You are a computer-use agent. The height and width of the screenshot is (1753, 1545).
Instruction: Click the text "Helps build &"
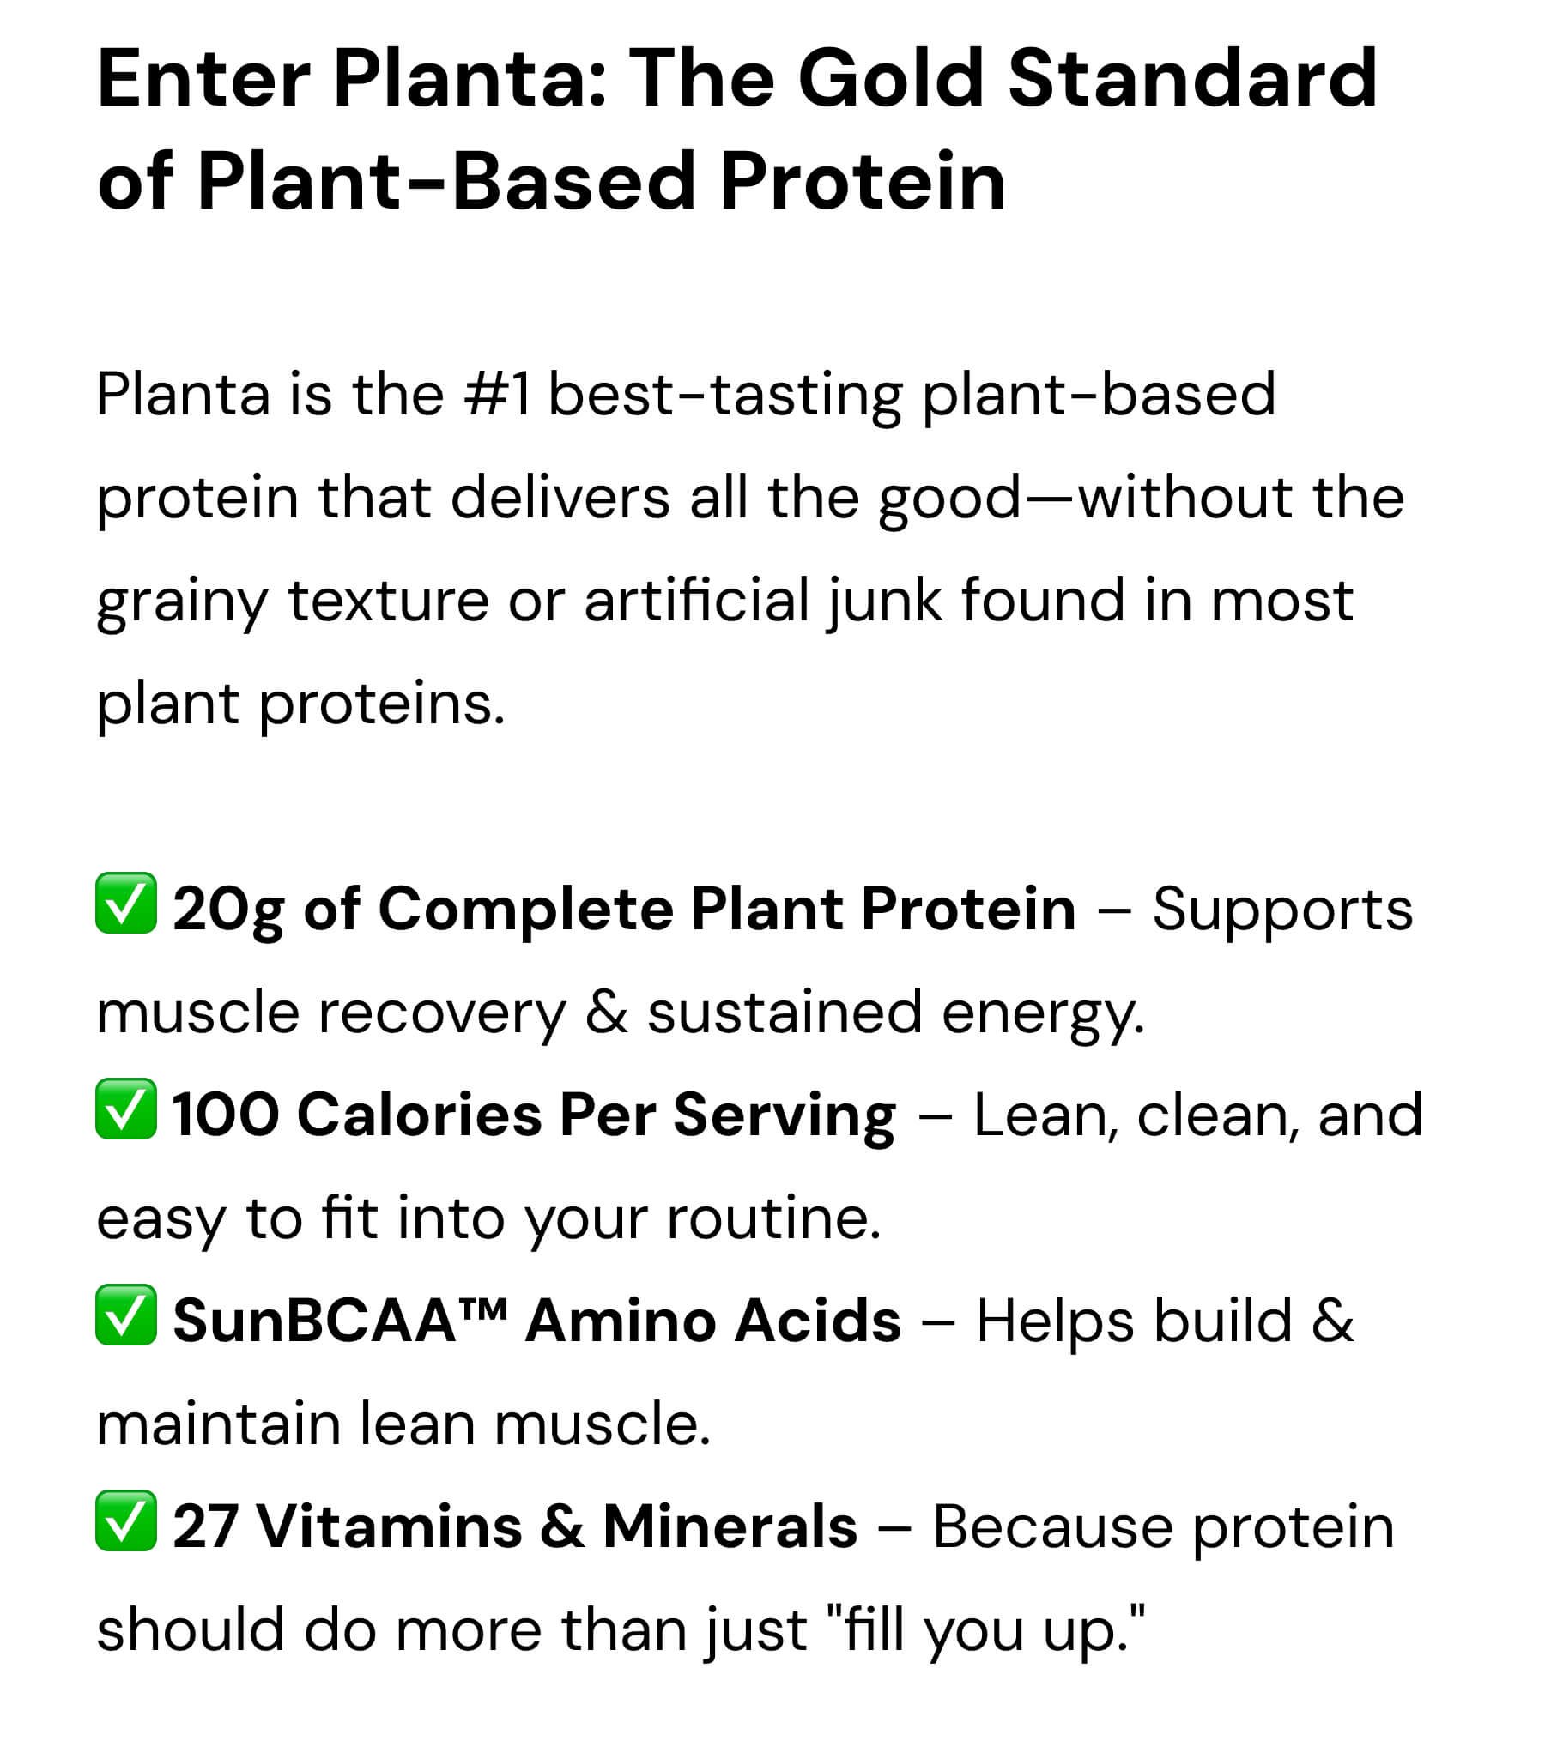point(1165,1321)
